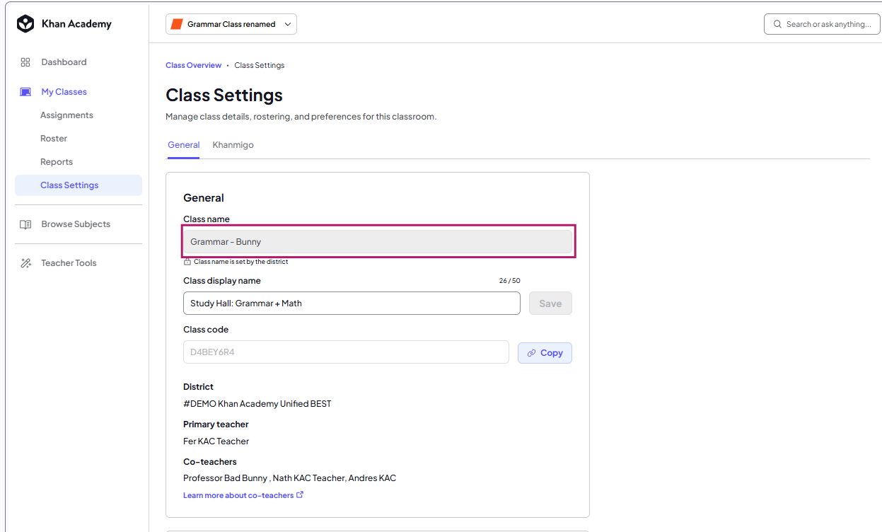This screenshot has height=532, width=882.
Task: Open the Roster page
Action: [x=54, y=139]
